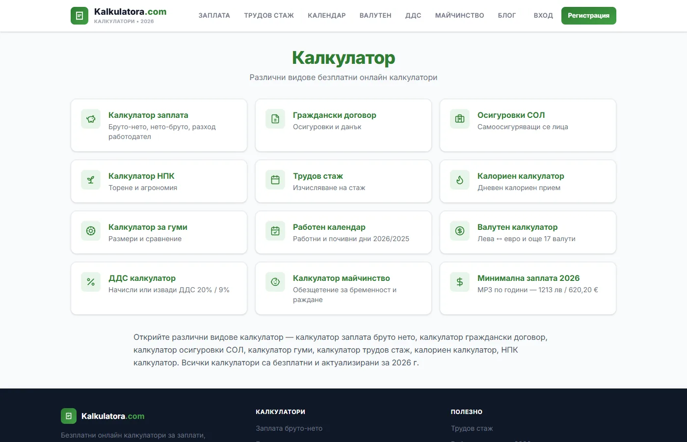Click the ВХОД login link
The image size is (687, 442).
[x=543, y=16]
